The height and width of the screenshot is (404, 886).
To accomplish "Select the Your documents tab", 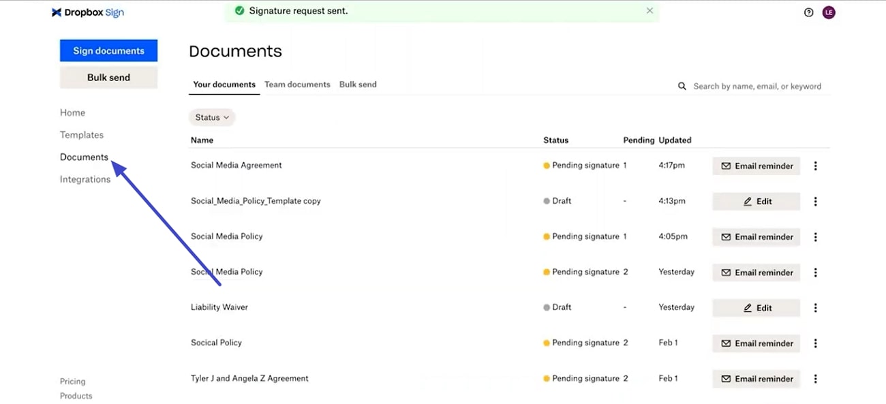I will [224, 84].
